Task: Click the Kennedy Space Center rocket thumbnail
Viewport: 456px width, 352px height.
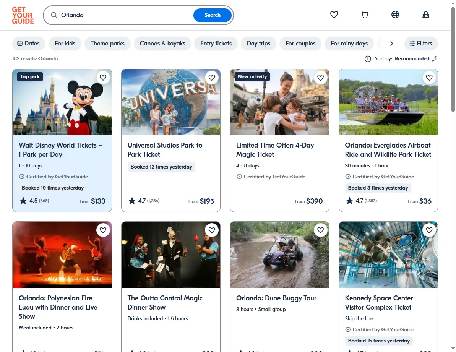Action: 388,255
